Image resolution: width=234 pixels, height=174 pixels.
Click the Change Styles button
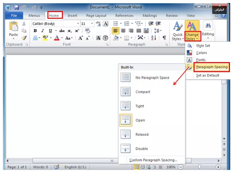coord(192,31)
